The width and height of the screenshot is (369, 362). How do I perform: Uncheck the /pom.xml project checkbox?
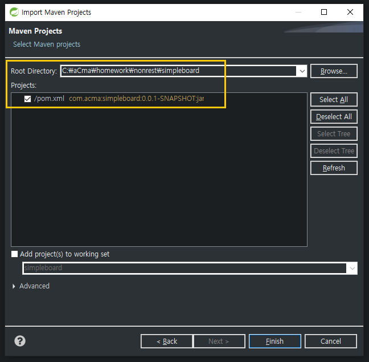[27, 99]
